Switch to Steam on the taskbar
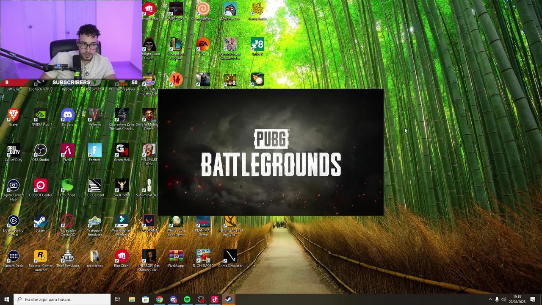 pyautogui.click(x=228, y=299)
